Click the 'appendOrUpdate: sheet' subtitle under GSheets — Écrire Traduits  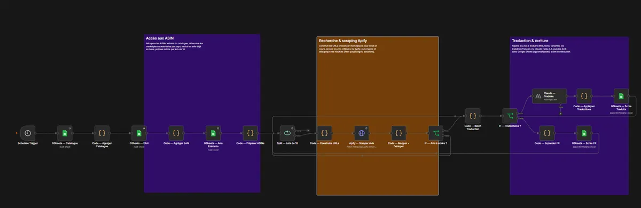pos(621,113)
